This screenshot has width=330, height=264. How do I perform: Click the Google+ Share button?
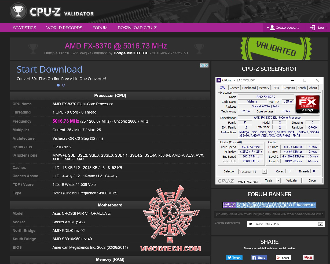click(x=283, y=258)
